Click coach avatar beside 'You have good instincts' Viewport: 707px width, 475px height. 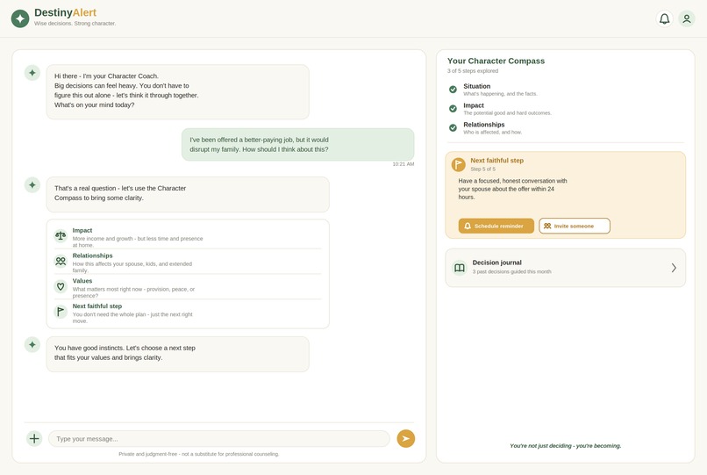click(x=32, y=344)
